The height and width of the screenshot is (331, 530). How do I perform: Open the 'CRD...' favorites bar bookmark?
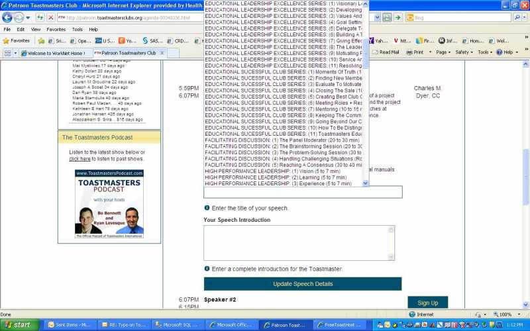(x=177, y=41)
